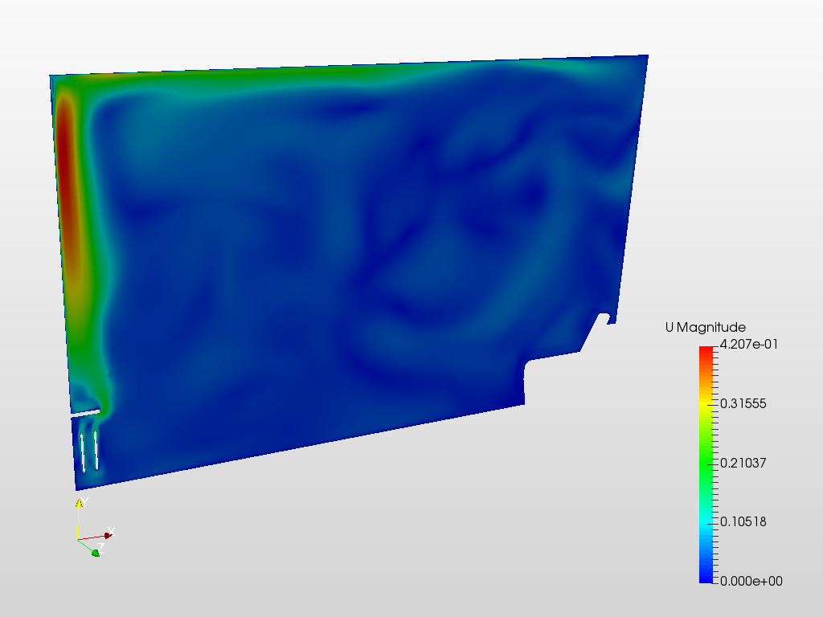Click the yellow Y axis arrow tip
Viewport: 823px width, 617px height.
(79, 503)
